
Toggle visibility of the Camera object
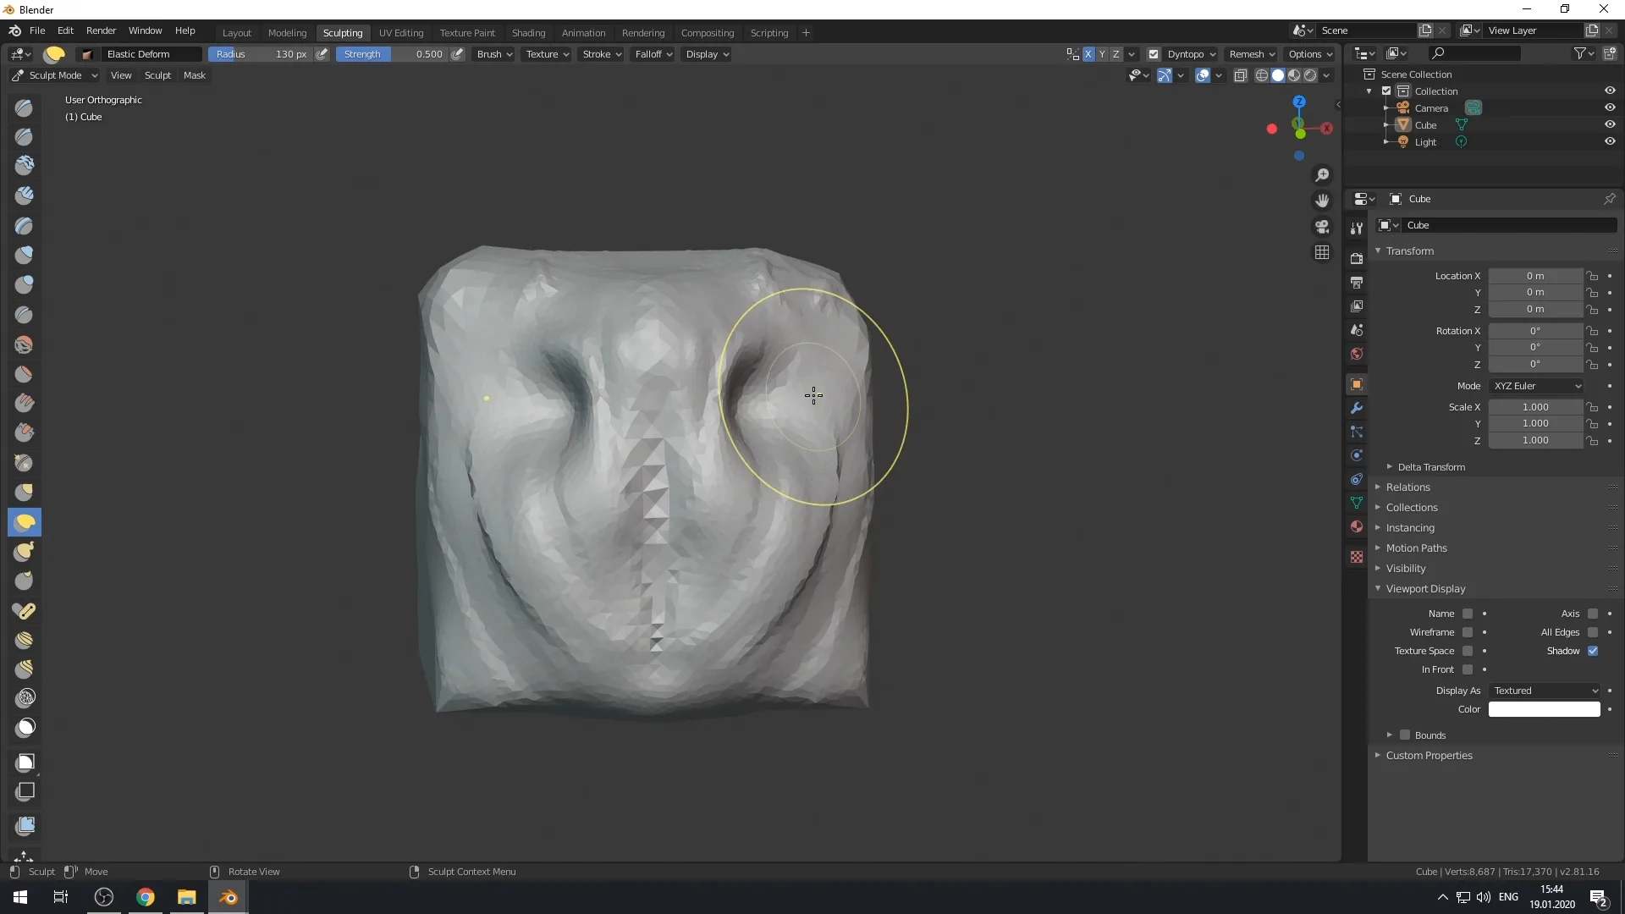[x=1611, y=107]
